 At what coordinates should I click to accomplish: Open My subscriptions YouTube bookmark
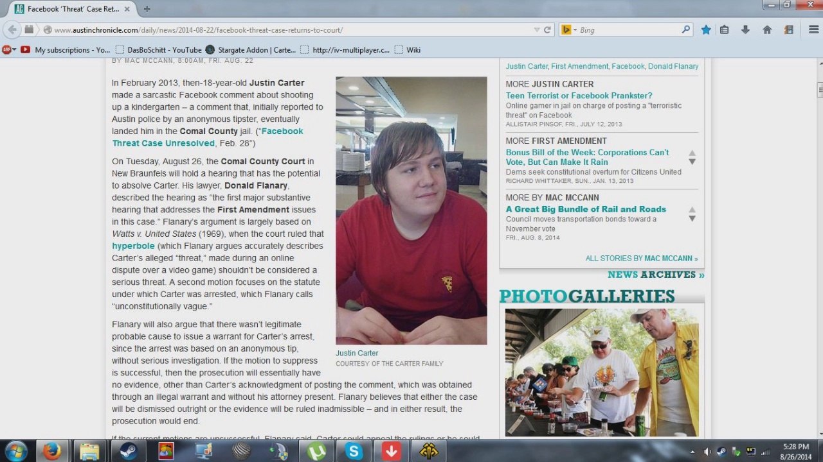coord(66,49)
